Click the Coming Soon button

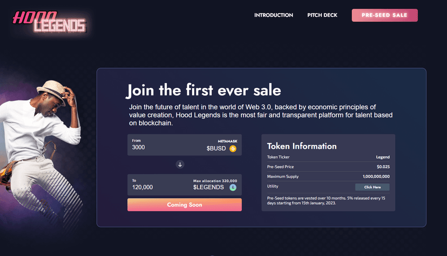click(185, 205)
